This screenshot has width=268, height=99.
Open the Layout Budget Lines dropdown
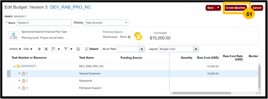[x=179, y=49]
